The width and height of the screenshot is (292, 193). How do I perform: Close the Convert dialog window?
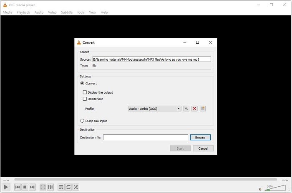tap(210, 42)
